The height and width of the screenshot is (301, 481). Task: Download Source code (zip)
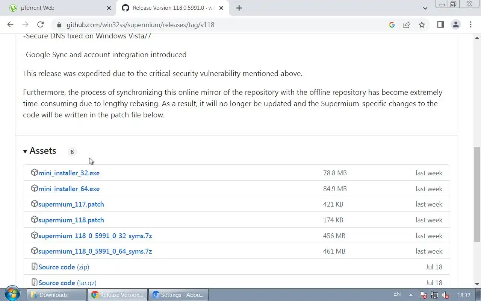click(x=64, y=267)
